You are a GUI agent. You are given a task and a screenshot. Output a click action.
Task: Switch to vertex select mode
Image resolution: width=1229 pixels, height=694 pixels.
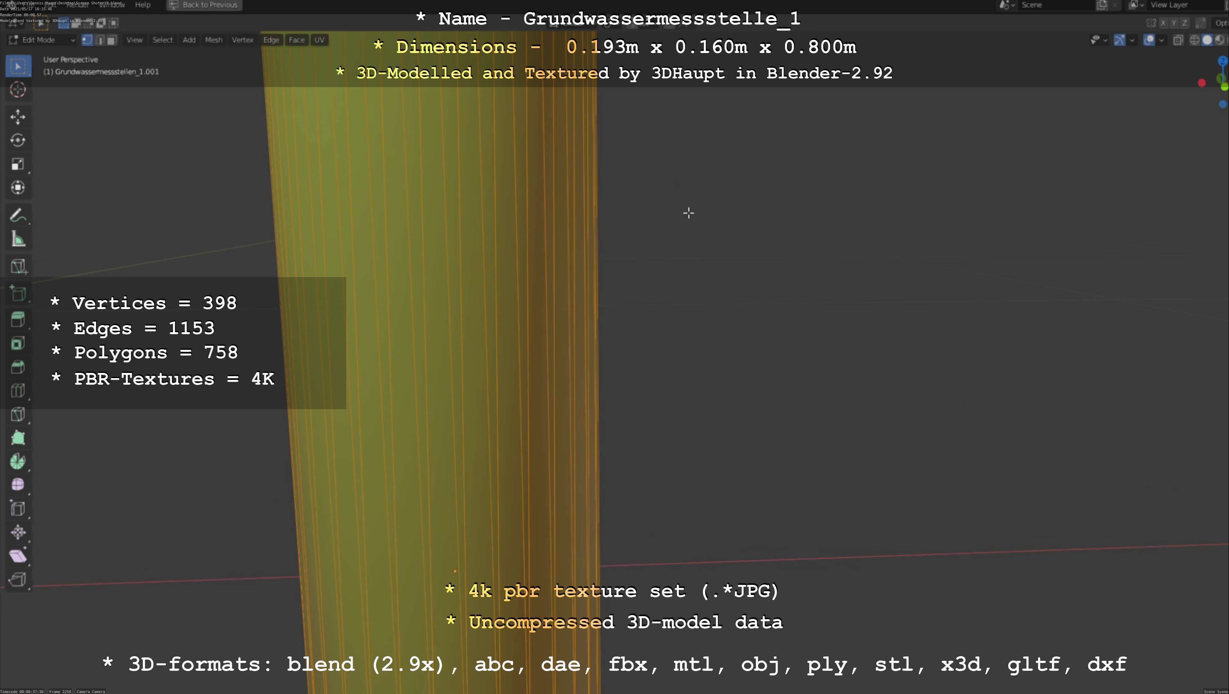coord(87,40)
